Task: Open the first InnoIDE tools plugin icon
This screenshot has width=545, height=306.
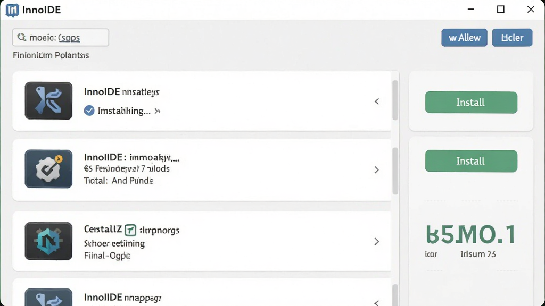Action: tap(48, 100)
